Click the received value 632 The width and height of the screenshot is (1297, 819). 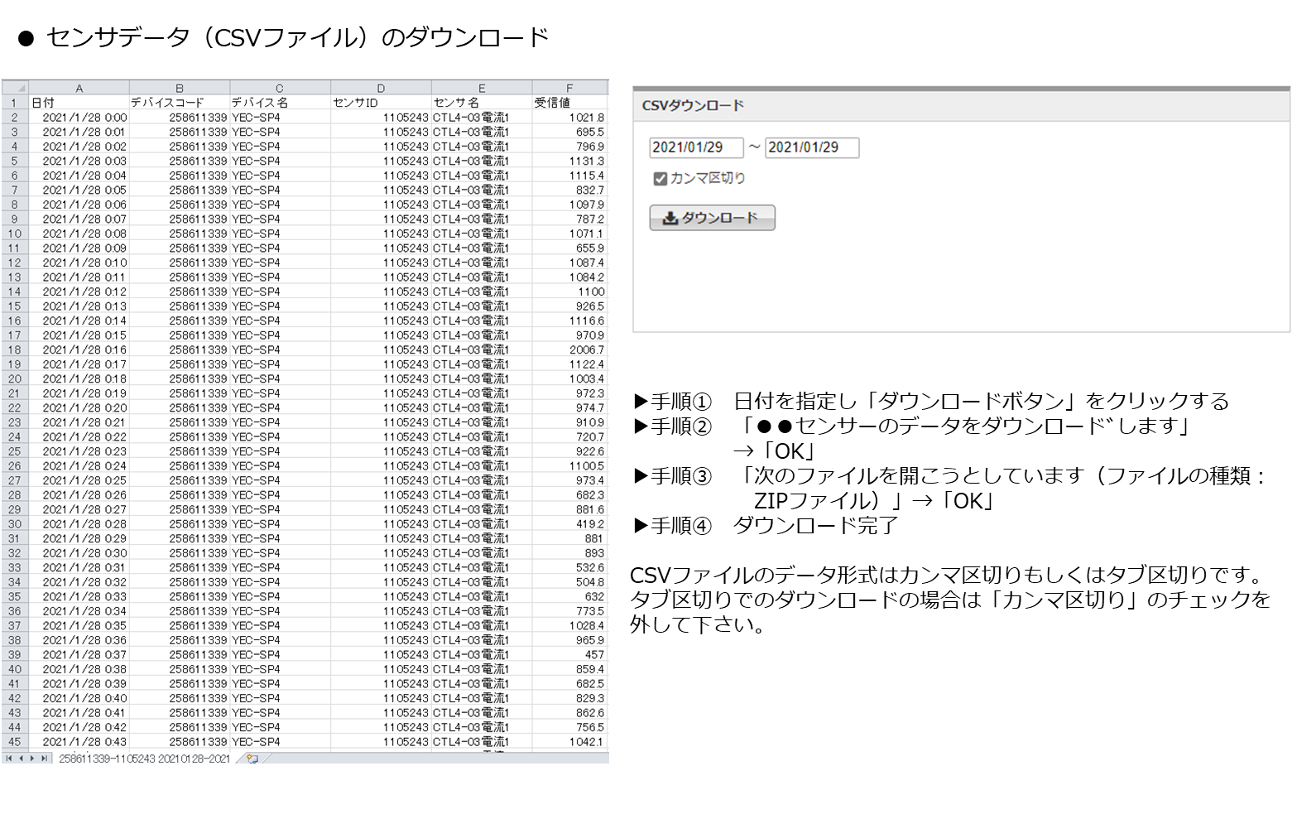pos(569,596)
